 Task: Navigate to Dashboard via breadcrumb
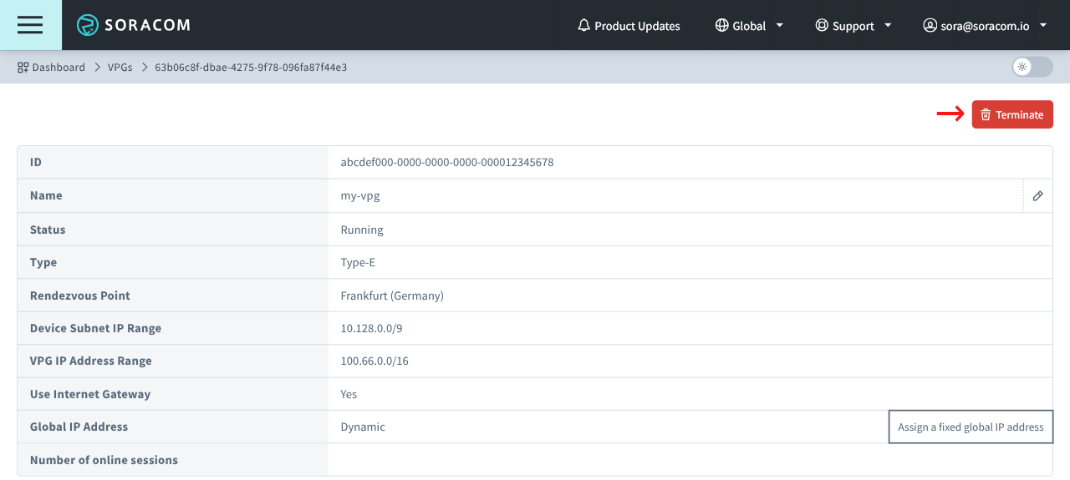pos(59,67)
